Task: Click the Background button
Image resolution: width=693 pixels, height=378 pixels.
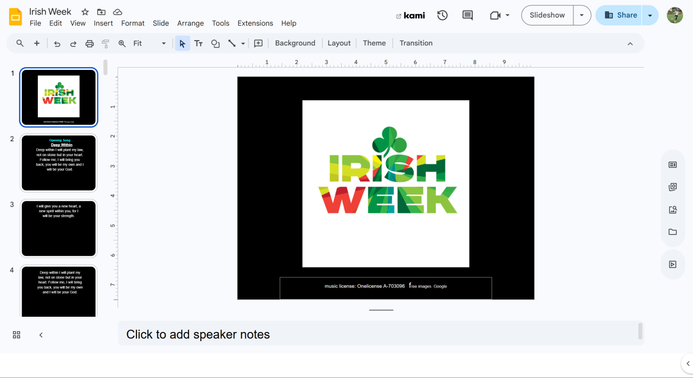Action: click(295, 43)
